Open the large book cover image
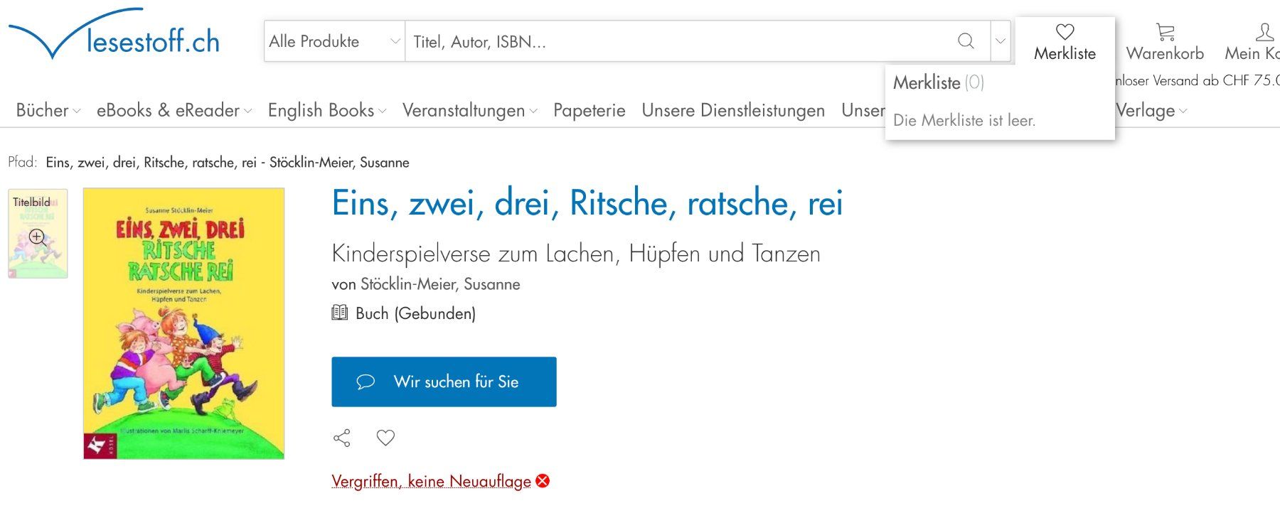1280x513 pixels. 183,323
